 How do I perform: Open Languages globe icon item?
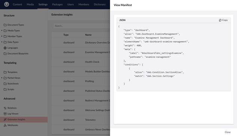pyautogui.click(x=5, y=48)
